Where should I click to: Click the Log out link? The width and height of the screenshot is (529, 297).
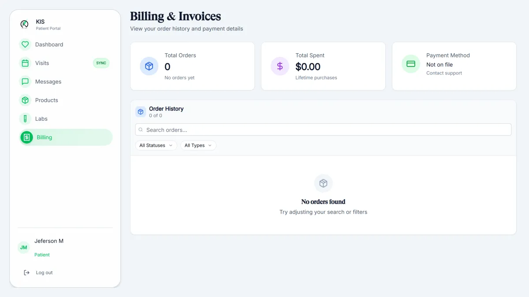pyautogui.click(x=44, y=273)
